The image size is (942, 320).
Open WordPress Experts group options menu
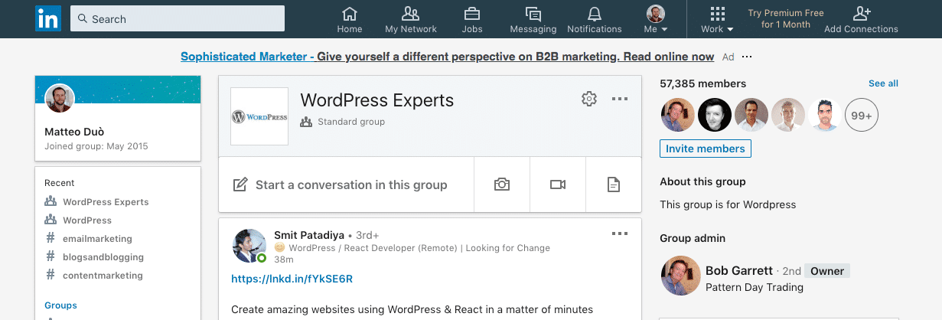click(x=620, y=99)
